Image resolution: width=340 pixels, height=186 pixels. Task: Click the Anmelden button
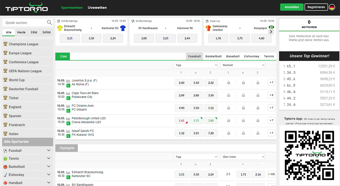[x=292, y=7]
